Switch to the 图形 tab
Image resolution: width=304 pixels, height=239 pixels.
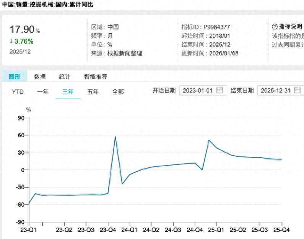[x=15, y=76]
